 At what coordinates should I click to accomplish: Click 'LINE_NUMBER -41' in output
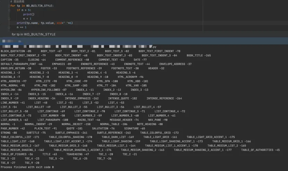pos(13,103)
